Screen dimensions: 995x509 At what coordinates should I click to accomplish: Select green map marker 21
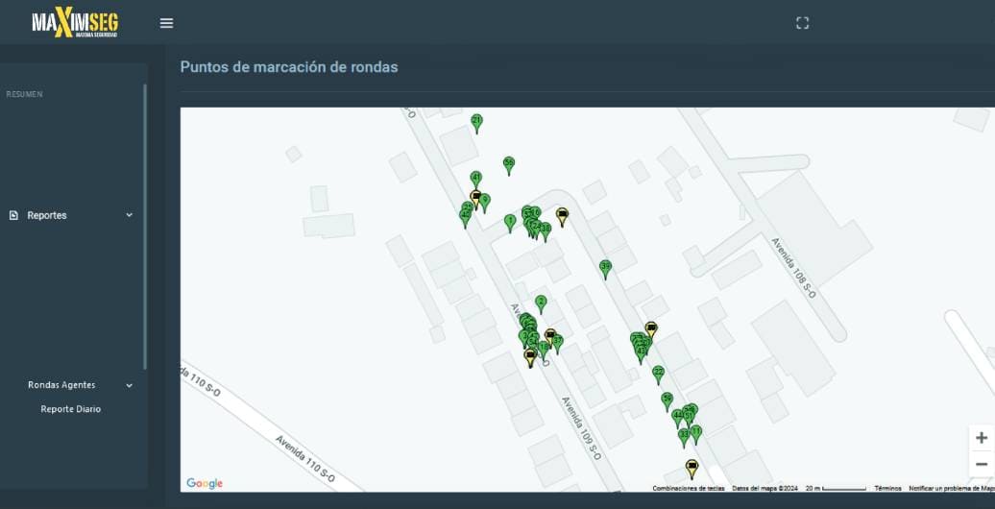click(x=476, y=123)
